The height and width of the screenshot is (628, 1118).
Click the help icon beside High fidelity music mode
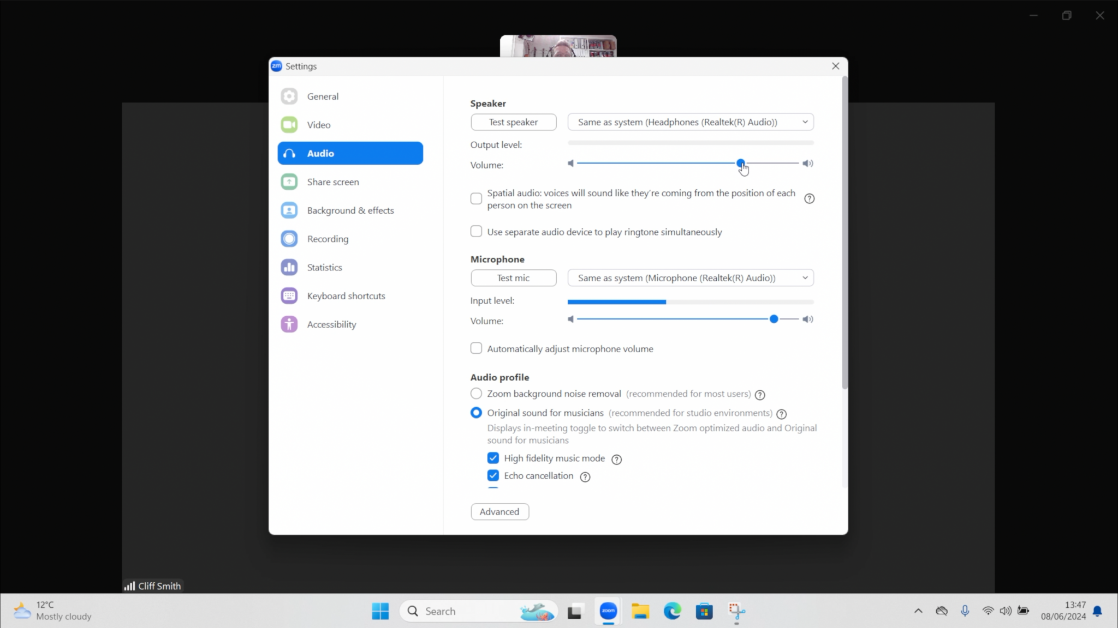tap(616, 460)
